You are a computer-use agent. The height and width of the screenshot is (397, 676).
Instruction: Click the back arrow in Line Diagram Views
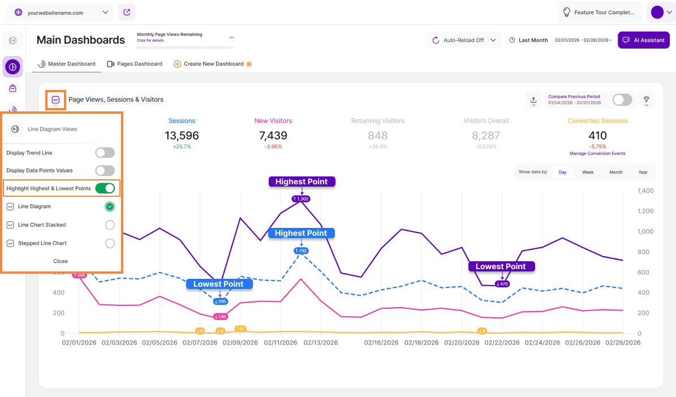click(x=15, y=129)
